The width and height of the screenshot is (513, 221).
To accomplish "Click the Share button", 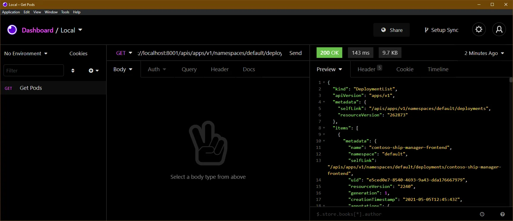I will click(391, 30).
